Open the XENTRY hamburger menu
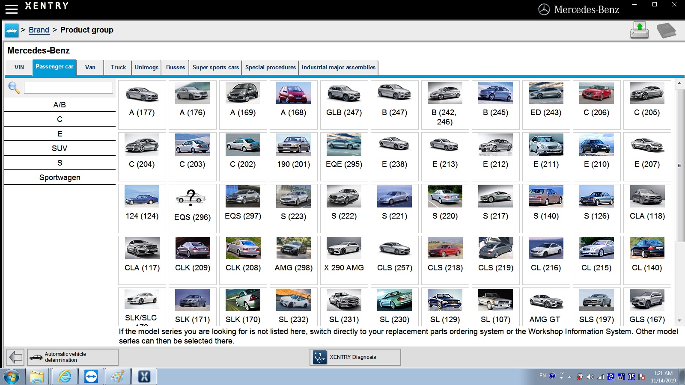 [x=12, y=9]
